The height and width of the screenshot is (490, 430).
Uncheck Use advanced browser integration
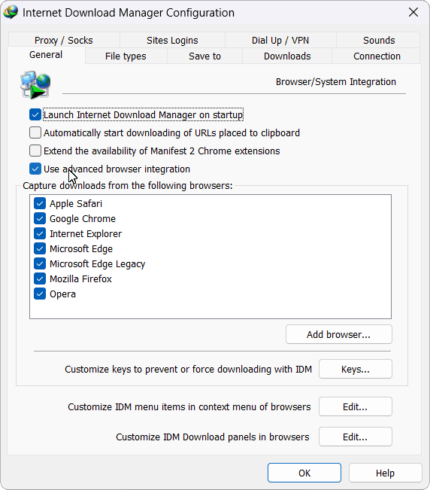pos(35,169)
